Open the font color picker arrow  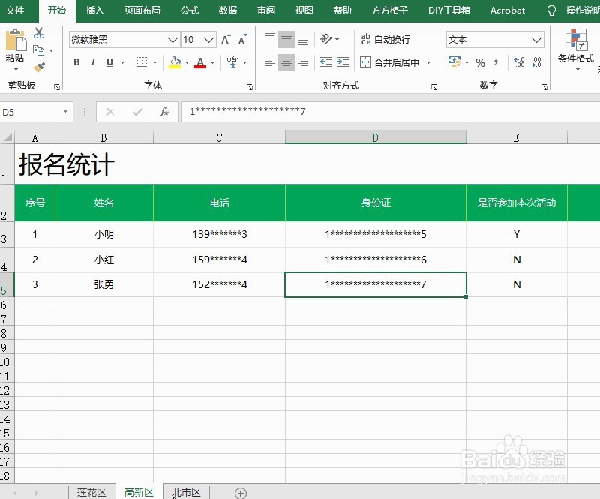211,62
